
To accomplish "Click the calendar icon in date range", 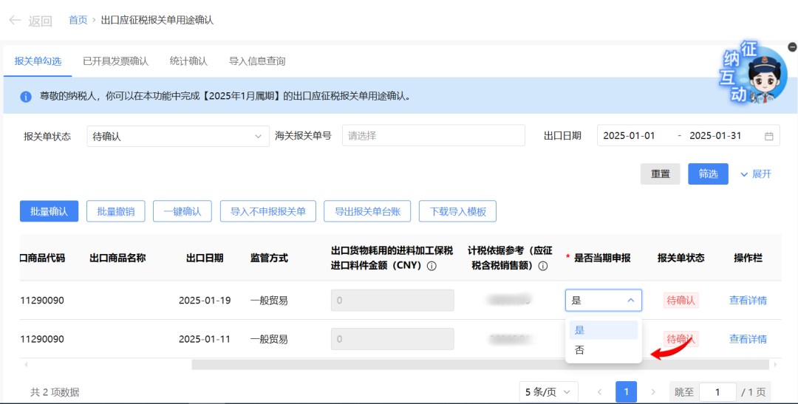I will point(768,137).
